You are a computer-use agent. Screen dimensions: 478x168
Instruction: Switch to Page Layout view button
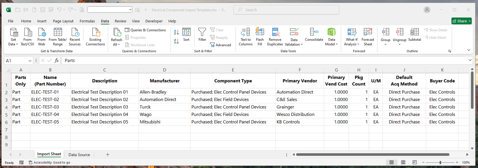coord(403,163)
